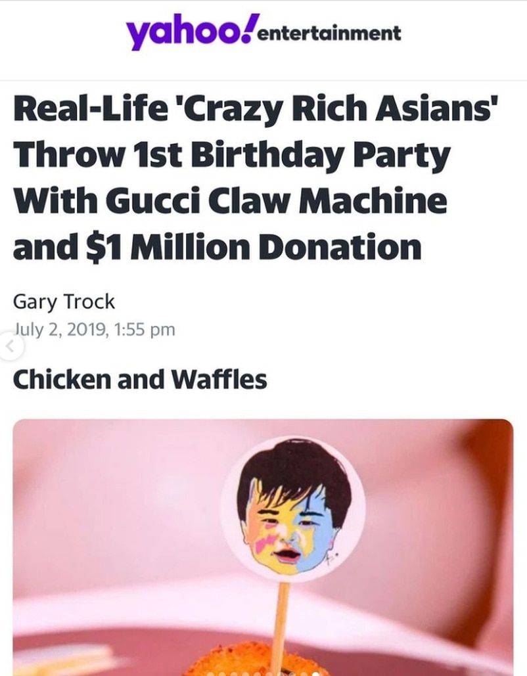The width and height of the screenshot is (527, 676).
Task: Select the Chicken and Waffles subheading
Action: (140, 380)
